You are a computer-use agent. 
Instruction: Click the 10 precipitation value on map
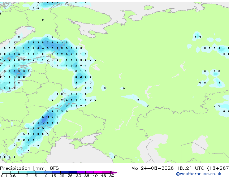(x=43, y=123)
